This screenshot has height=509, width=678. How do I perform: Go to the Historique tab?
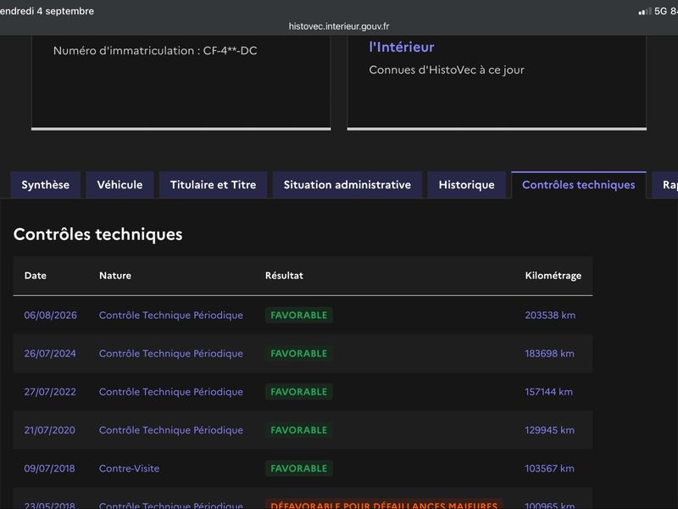[467, 185]
